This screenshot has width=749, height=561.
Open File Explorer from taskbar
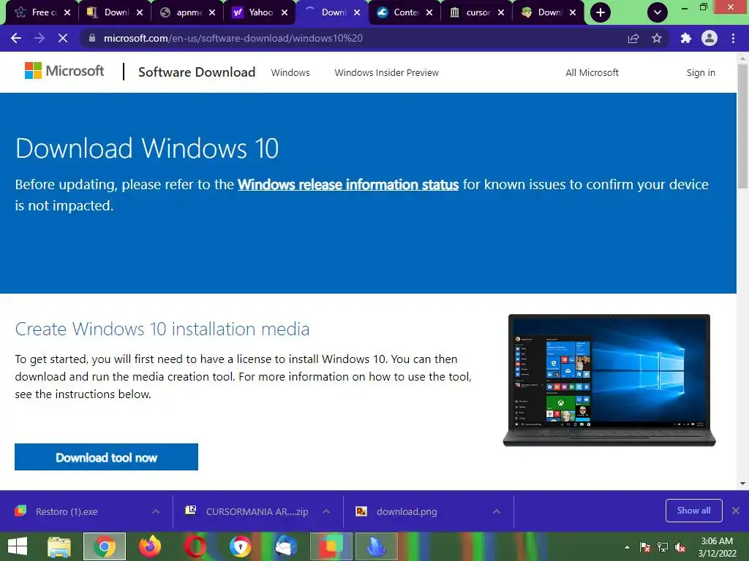[59, 546]
